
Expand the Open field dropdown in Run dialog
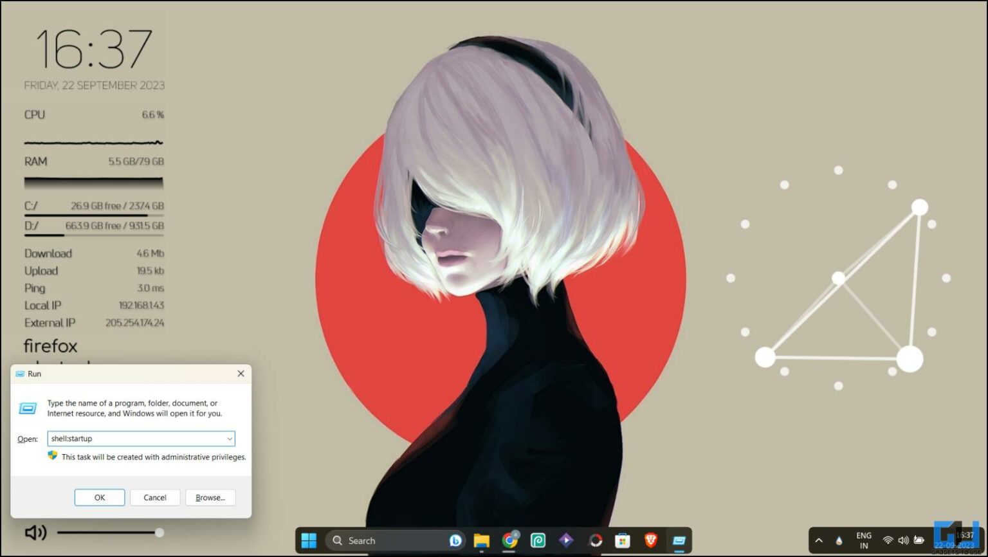pos(230,439)
